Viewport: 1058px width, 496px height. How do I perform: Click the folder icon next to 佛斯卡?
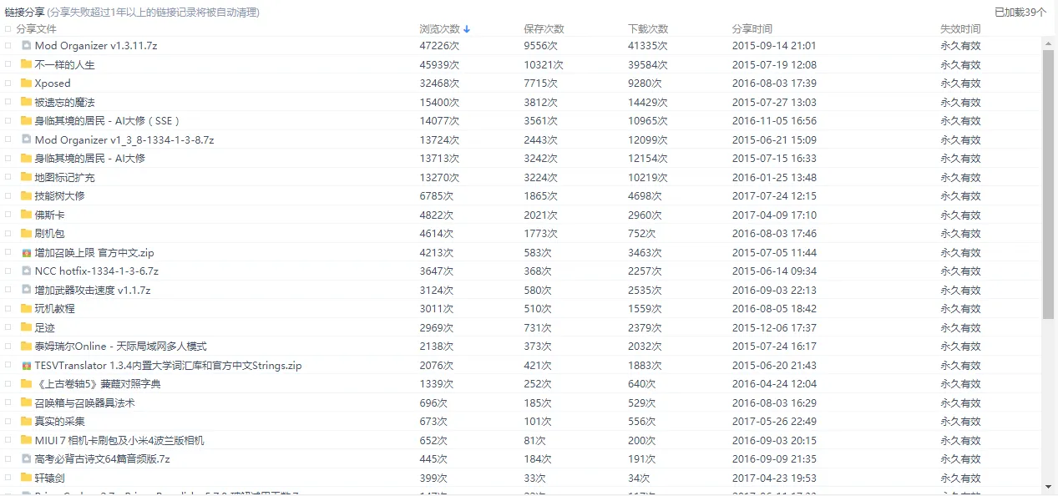coord(26,215)
